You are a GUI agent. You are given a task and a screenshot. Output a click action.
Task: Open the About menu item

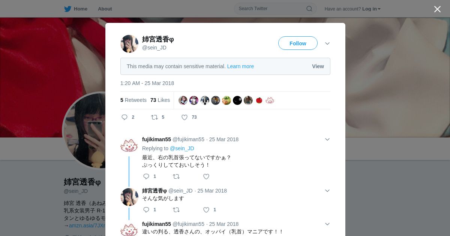click(105, 9)
